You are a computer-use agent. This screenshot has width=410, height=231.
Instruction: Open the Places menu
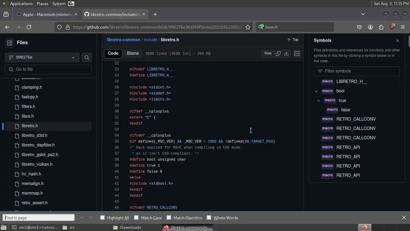pos(42,4)
